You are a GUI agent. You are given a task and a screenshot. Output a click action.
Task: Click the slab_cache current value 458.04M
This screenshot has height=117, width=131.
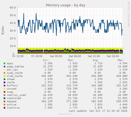pos(47,76)
